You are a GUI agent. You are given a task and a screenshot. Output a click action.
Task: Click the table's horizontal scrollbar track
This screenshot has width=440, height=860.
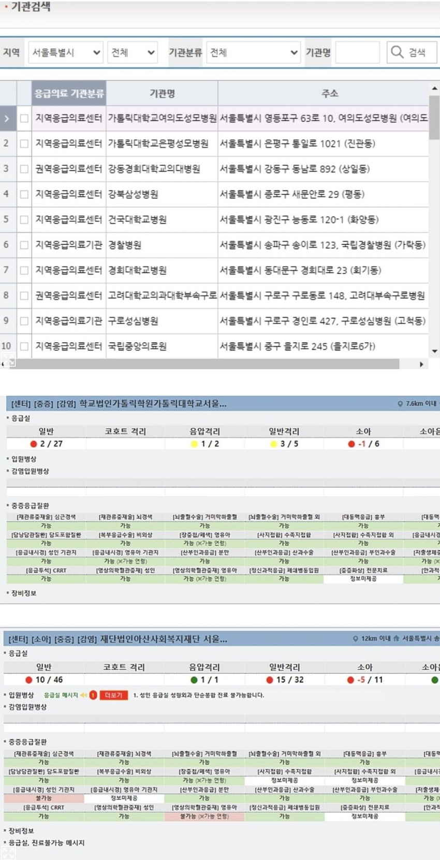207,364
